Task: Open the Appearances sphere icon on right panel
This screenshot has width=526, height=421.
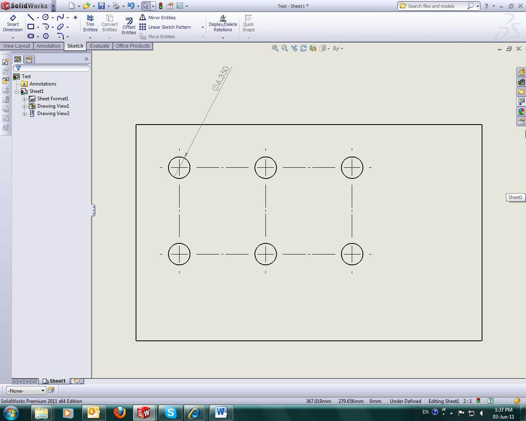Action: click(x=521, y=111)
